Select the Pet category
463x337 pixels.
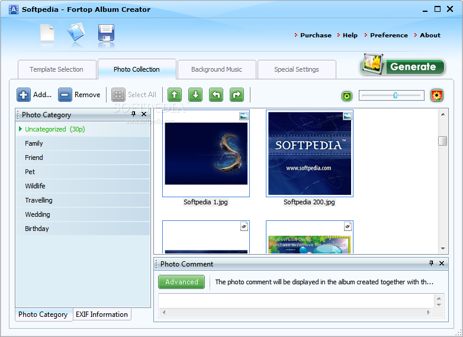(84, 172)
